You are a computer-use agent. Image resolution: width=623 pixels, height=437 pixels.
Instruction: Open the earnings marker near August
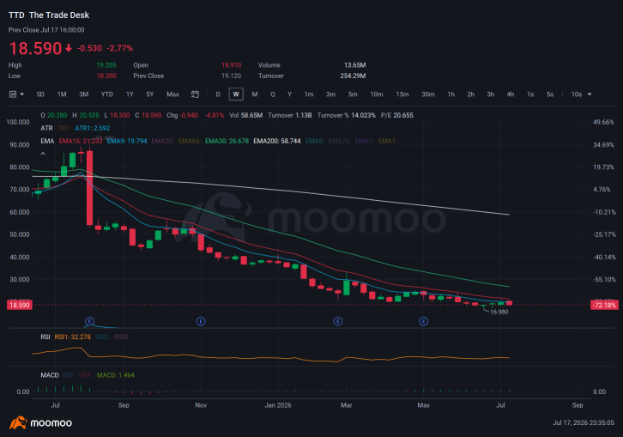(89, 321)
